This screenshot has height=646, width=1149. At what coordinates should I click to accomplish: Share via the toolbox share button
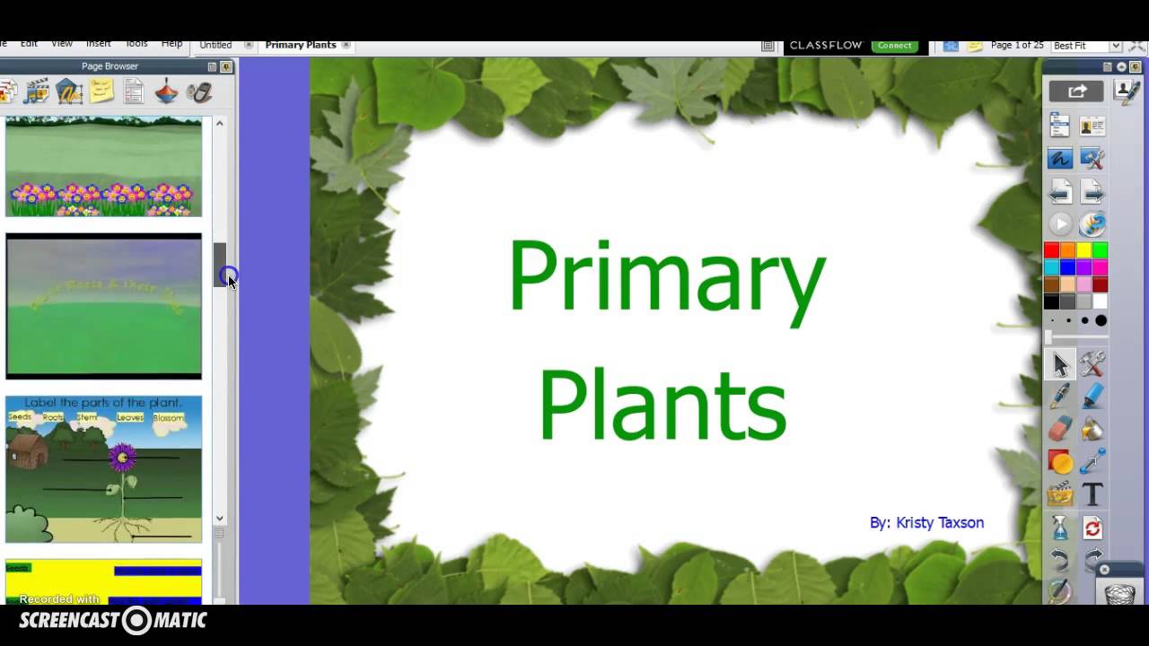[1076, 91]
